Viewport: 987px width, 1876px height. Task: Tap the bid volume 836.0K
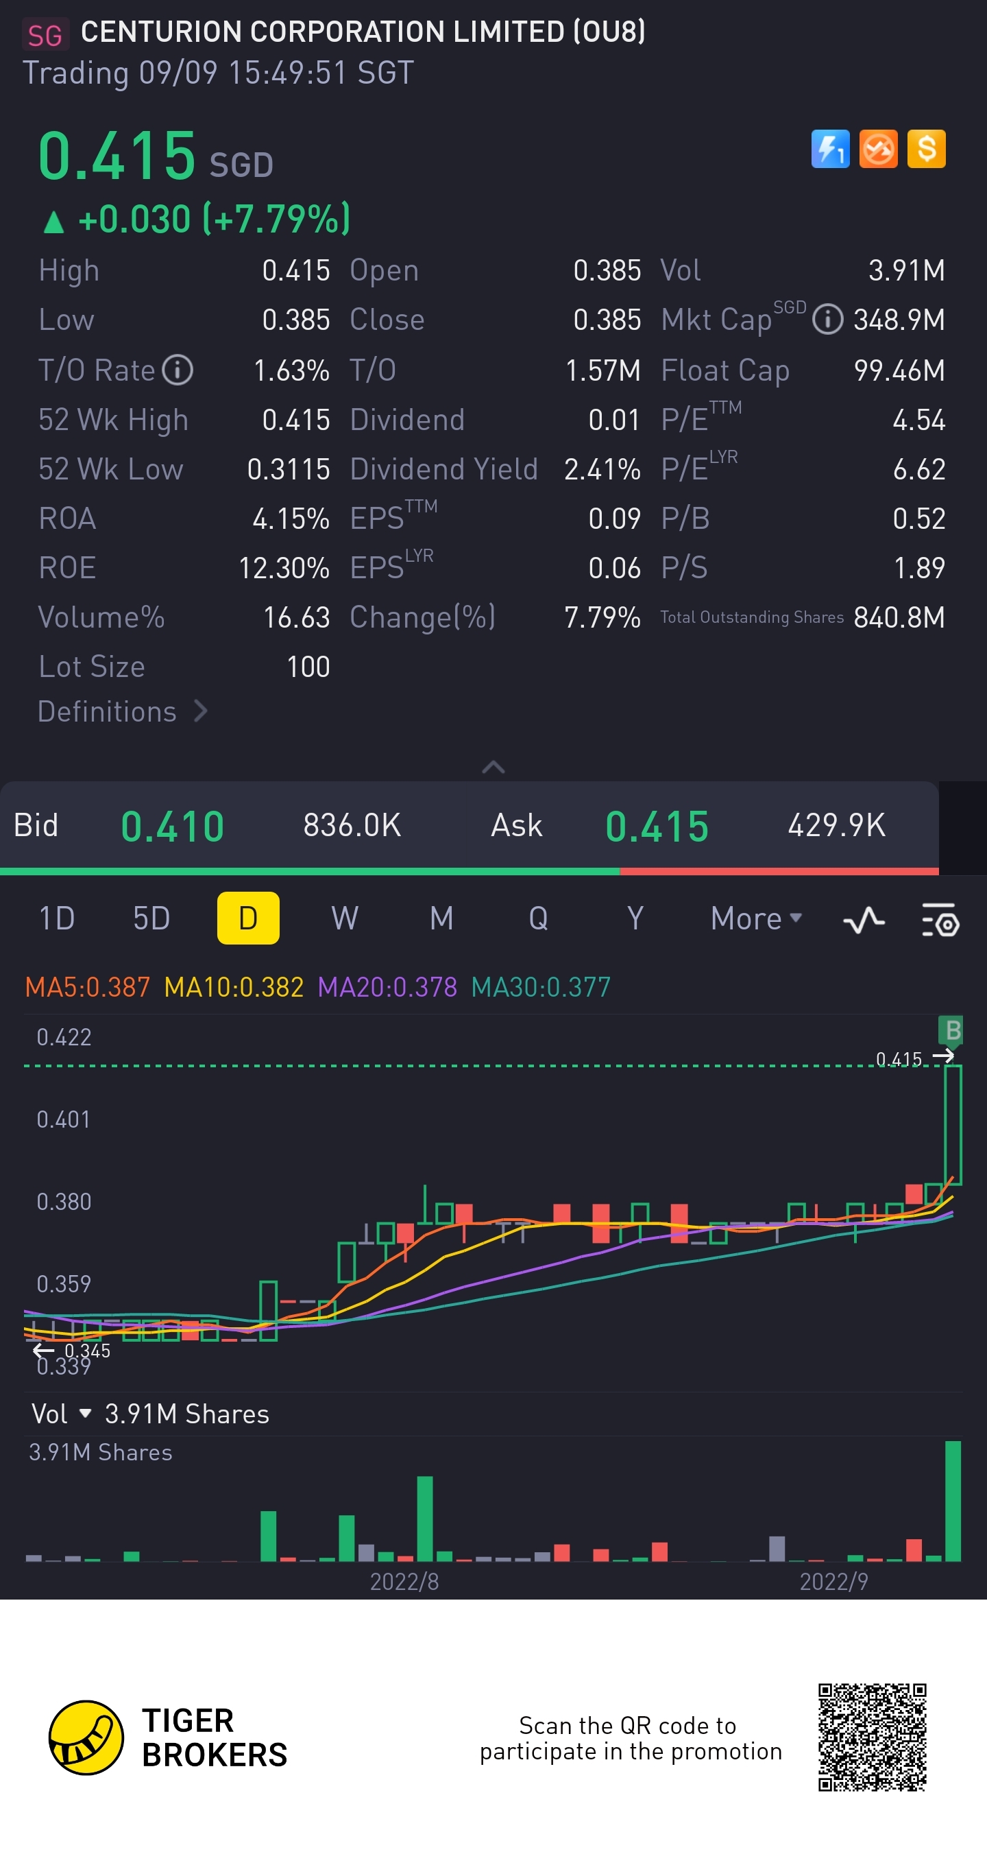tap(352, 826)
